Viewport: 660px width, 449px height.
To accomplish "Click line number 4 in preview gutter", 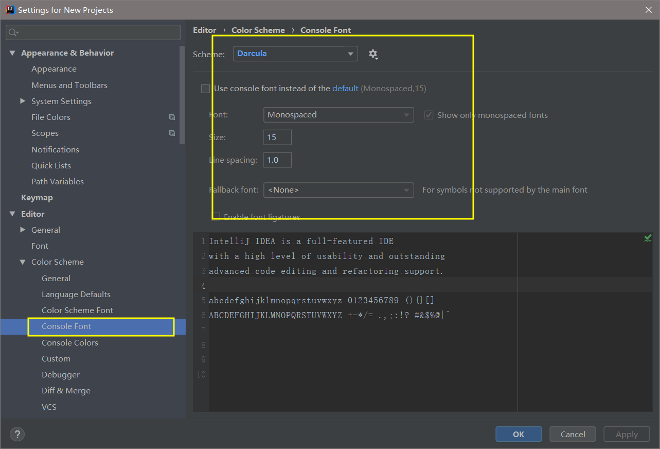I will (204, 286).
